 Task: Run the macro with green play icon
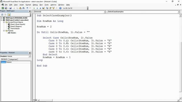tap(34, 8)
